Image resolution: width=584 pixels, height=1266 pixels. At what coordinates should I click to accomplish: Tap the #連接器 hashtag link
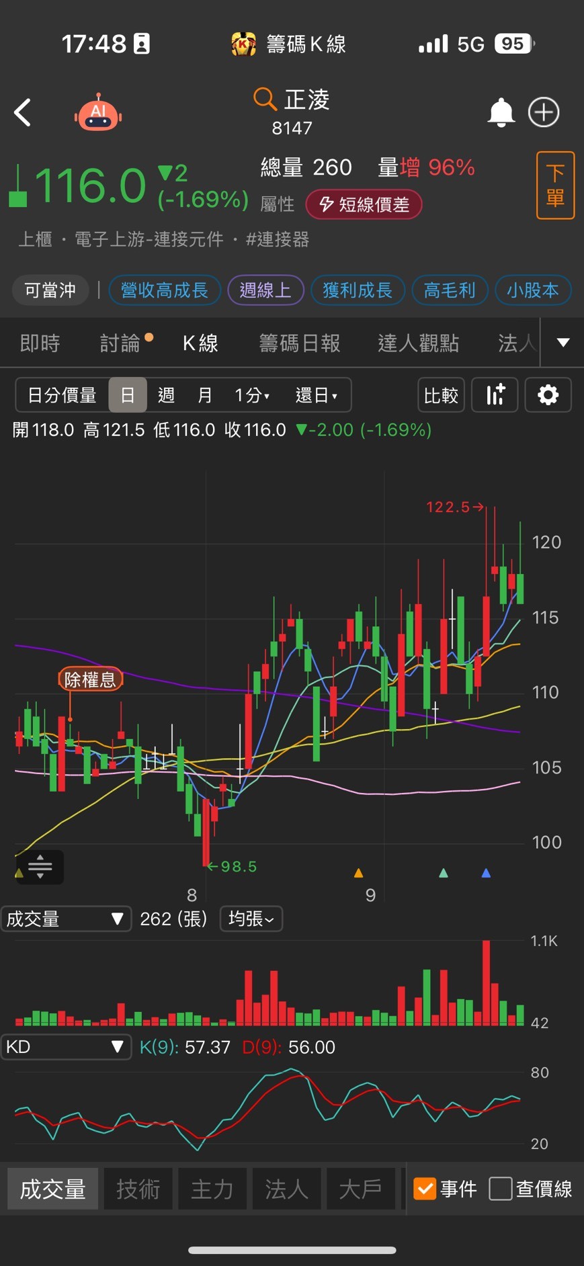tap(278, 239)
